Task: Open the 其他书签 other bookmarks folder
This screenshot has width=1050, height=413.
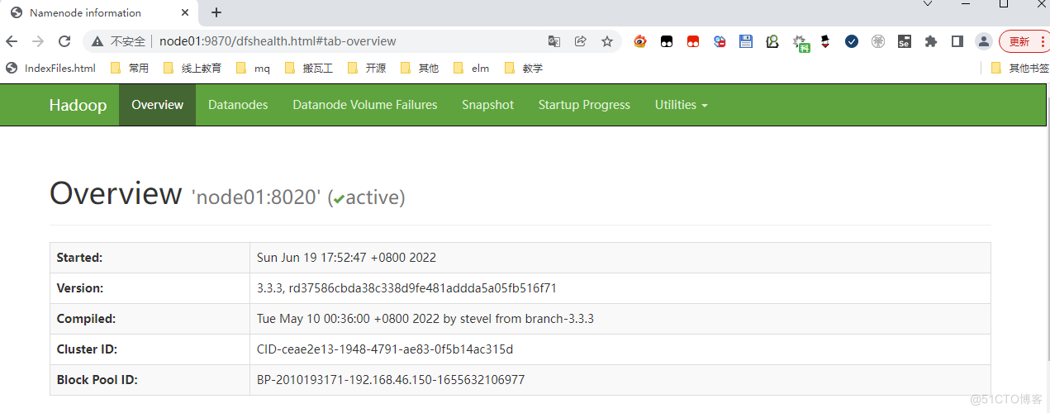Action: [x=1019, y=69]
